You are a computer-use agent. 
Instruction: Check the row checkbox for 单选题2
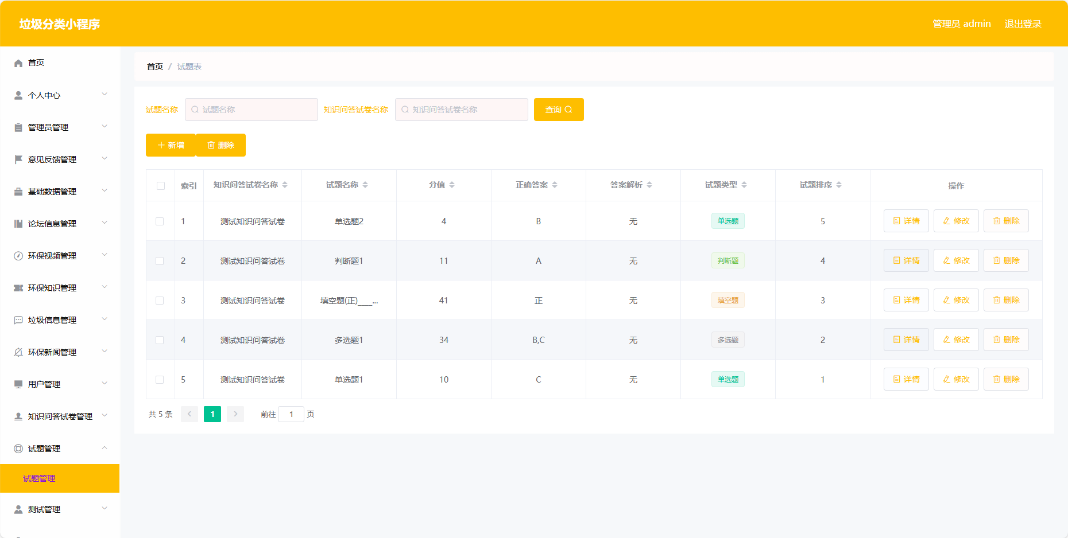click(160, 221)
